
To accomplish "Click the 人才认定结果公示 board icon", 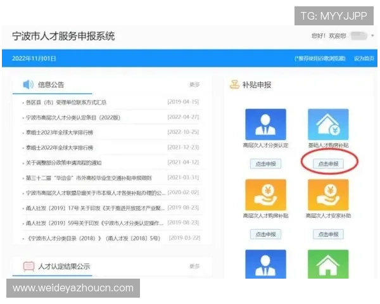I will pos(28,266).
